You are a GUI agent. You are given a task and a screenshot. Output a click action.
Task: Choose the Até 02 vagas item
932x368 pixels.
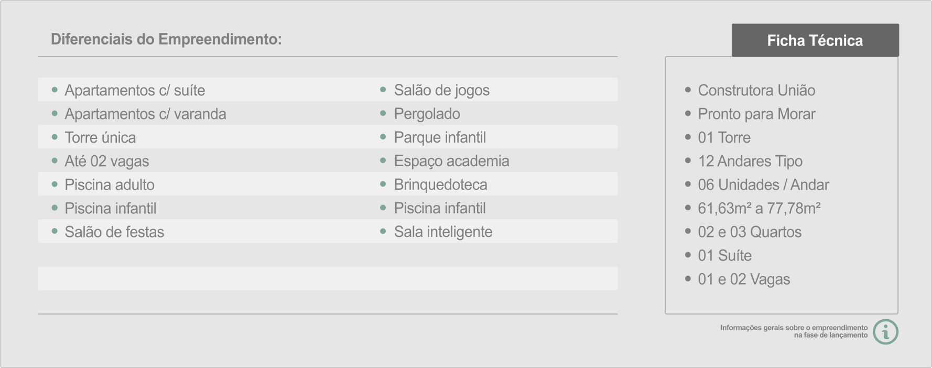pyautogui.click(x=107, y=161)
